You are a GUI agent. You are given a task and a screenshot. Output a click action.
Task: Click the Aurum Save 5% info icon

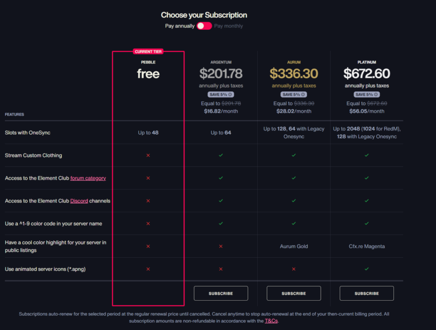[303, 94]
